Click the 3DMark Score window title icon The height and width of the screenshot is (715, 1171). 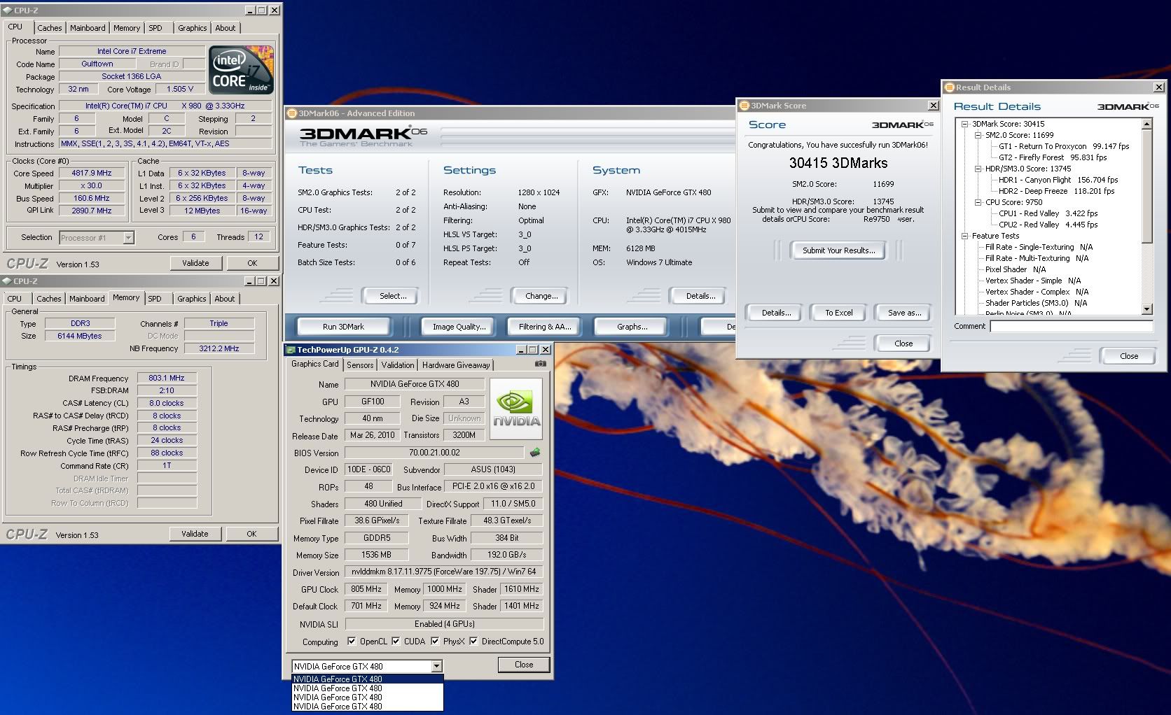(744, 106)
